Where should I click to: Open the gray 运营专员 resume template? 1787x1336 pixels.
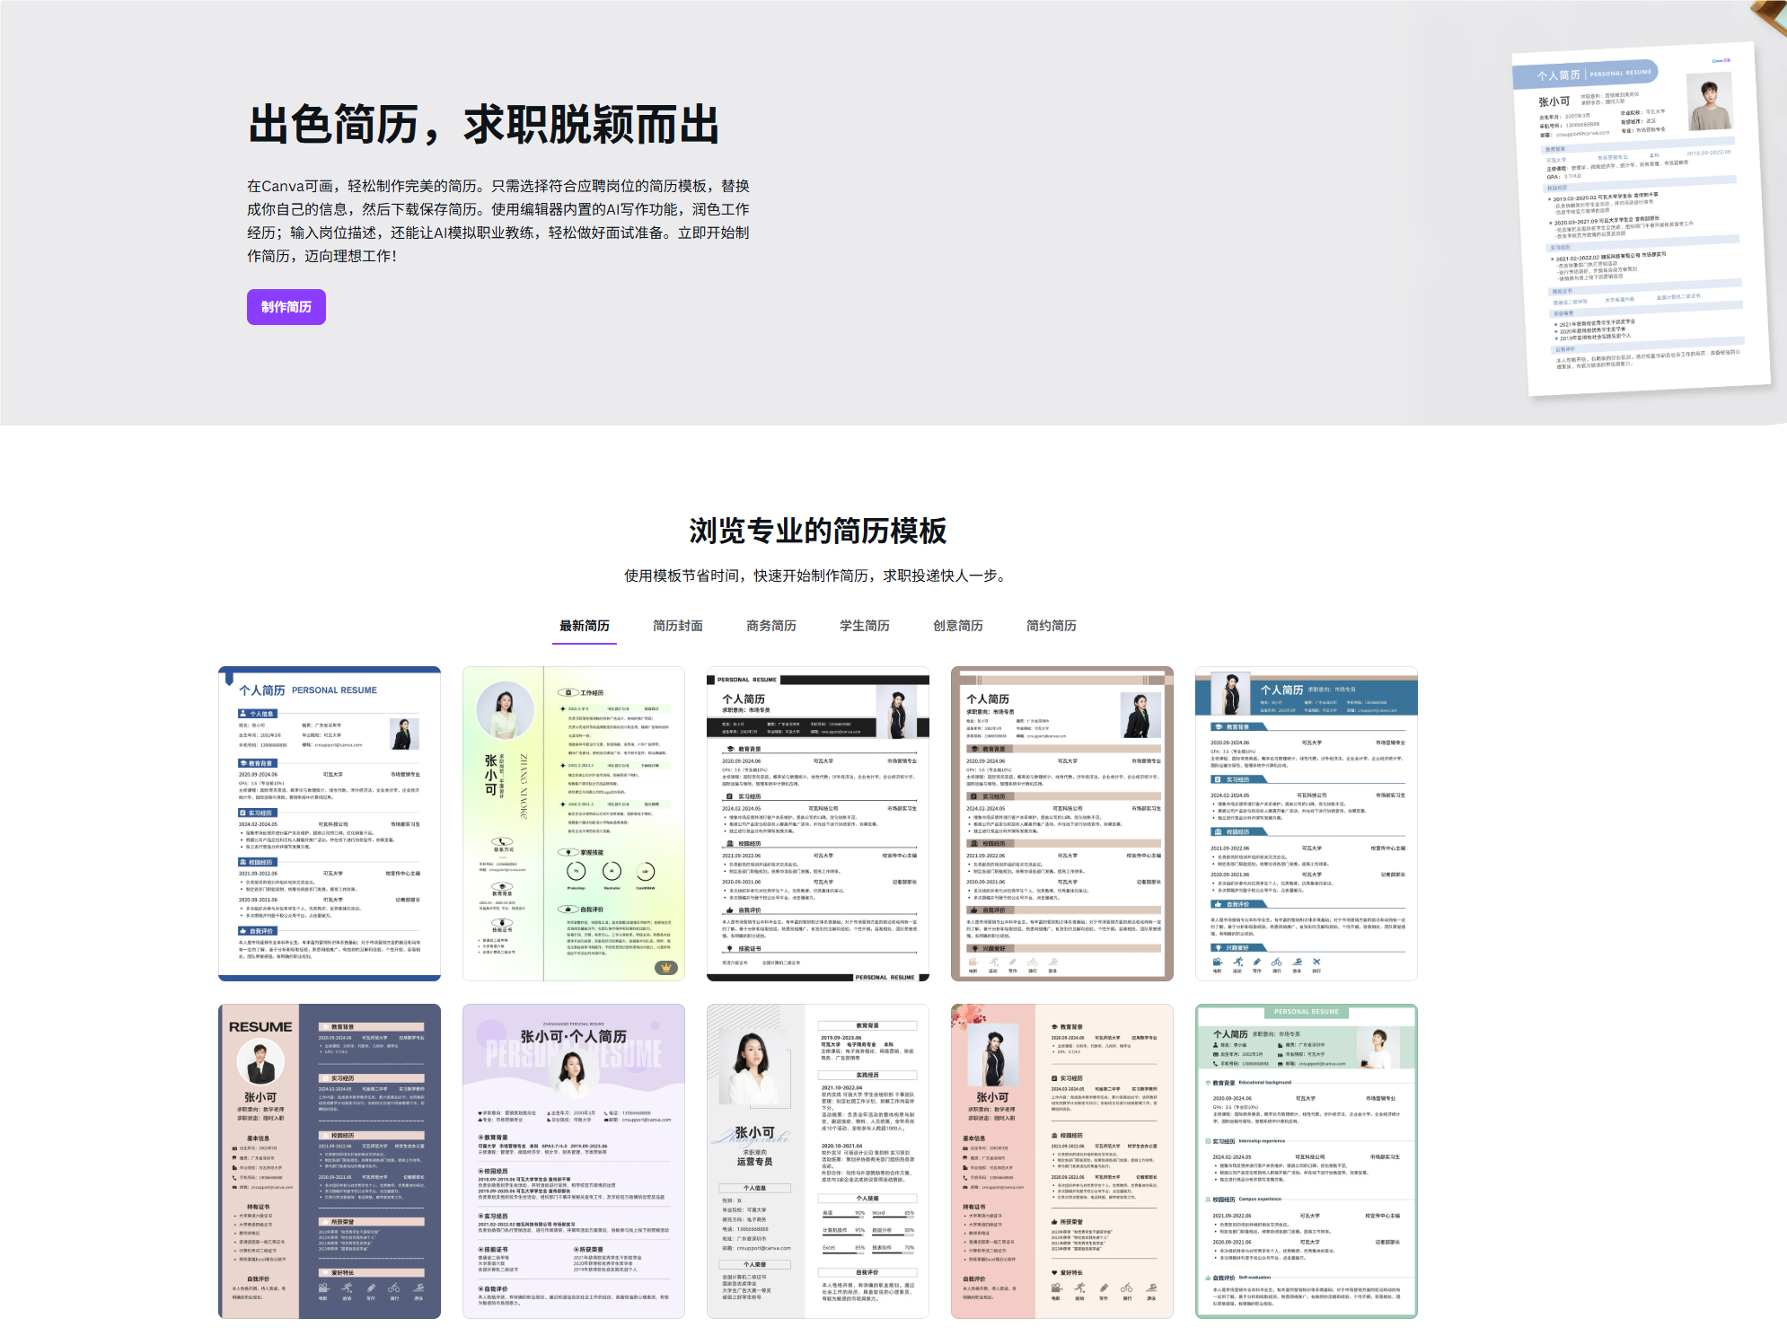click(x=818, y=1161)
